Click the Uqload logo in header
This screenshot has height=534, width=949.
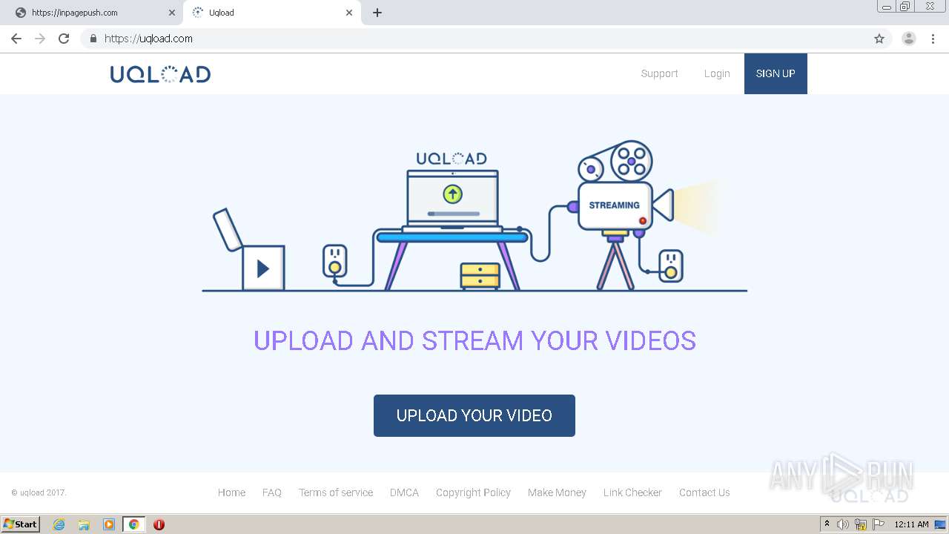pos(160,74)
